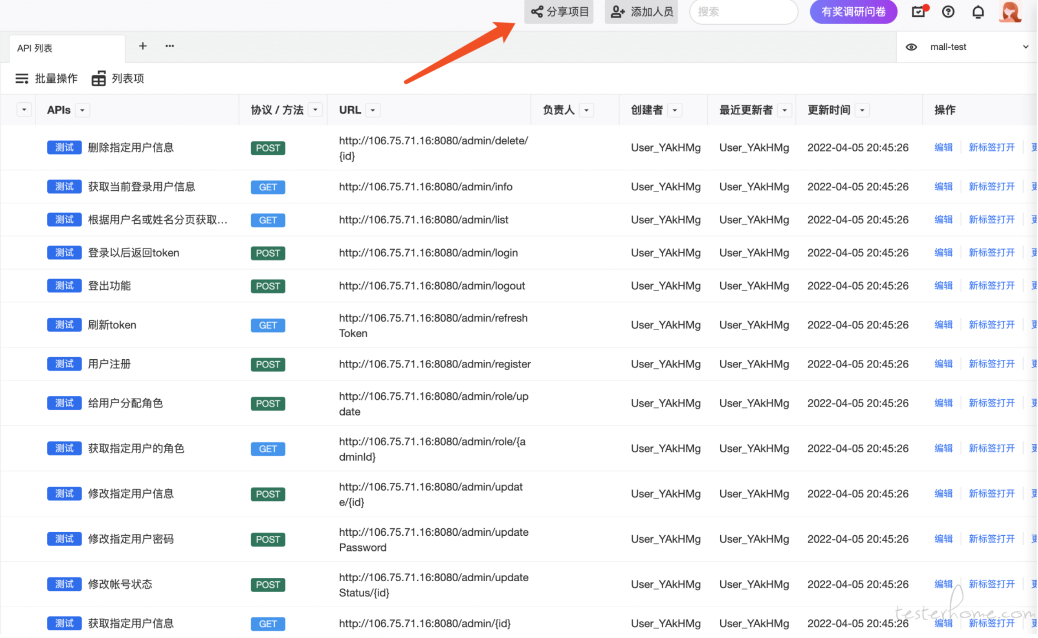Screen dimensions: 1038x638
Task: Switch to the API 列表 tab
Action: [x=35, y=48]
